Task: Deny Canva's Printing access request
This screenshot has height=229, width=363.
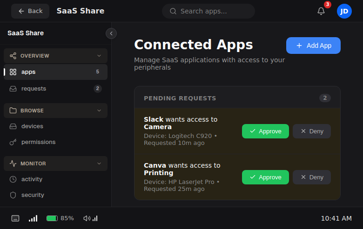Action: coord(312,177)
